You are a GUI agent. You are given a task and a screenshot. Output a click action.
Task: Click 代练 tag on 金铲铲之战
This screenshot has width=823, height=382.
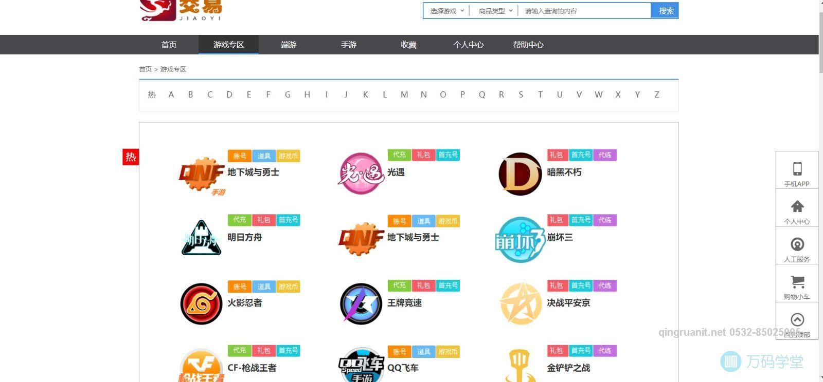coord(605,351)
